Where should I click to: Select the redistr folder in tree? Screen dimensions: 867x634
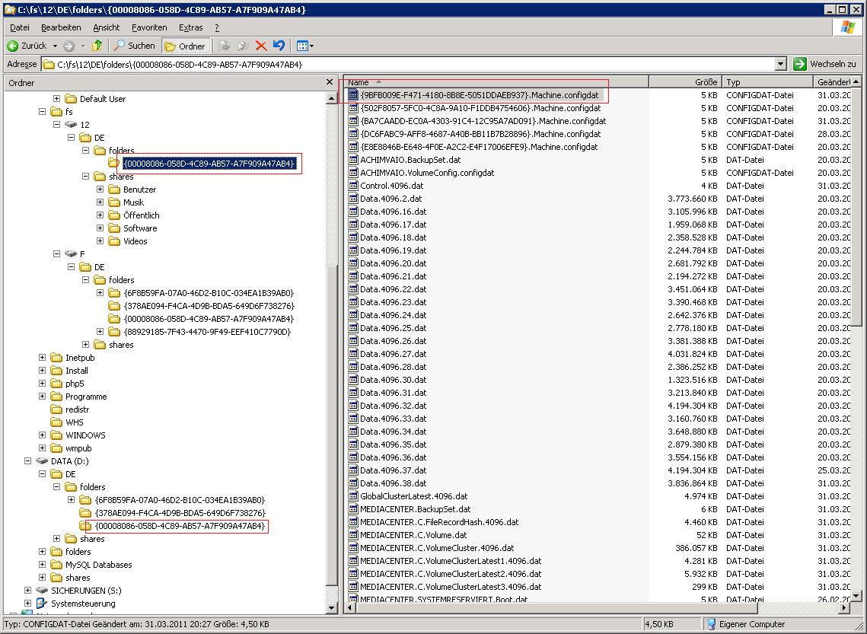pyautogui.click(x=77, y=409)
